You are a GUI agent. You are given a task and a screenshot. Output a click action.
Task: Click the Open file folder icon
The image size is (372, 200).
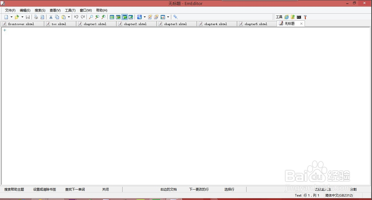[x=17, y=17]
